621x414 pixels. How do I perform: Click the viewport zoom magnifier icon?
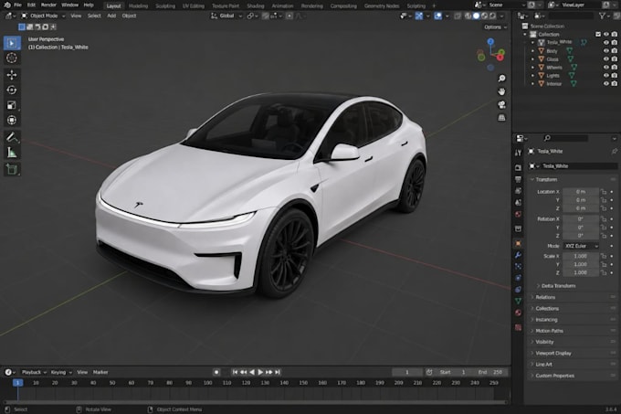coord(501,79)
